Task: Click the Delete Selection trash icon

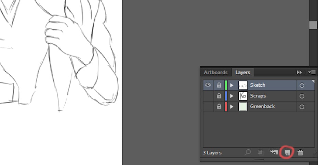Action: point(300,153)
